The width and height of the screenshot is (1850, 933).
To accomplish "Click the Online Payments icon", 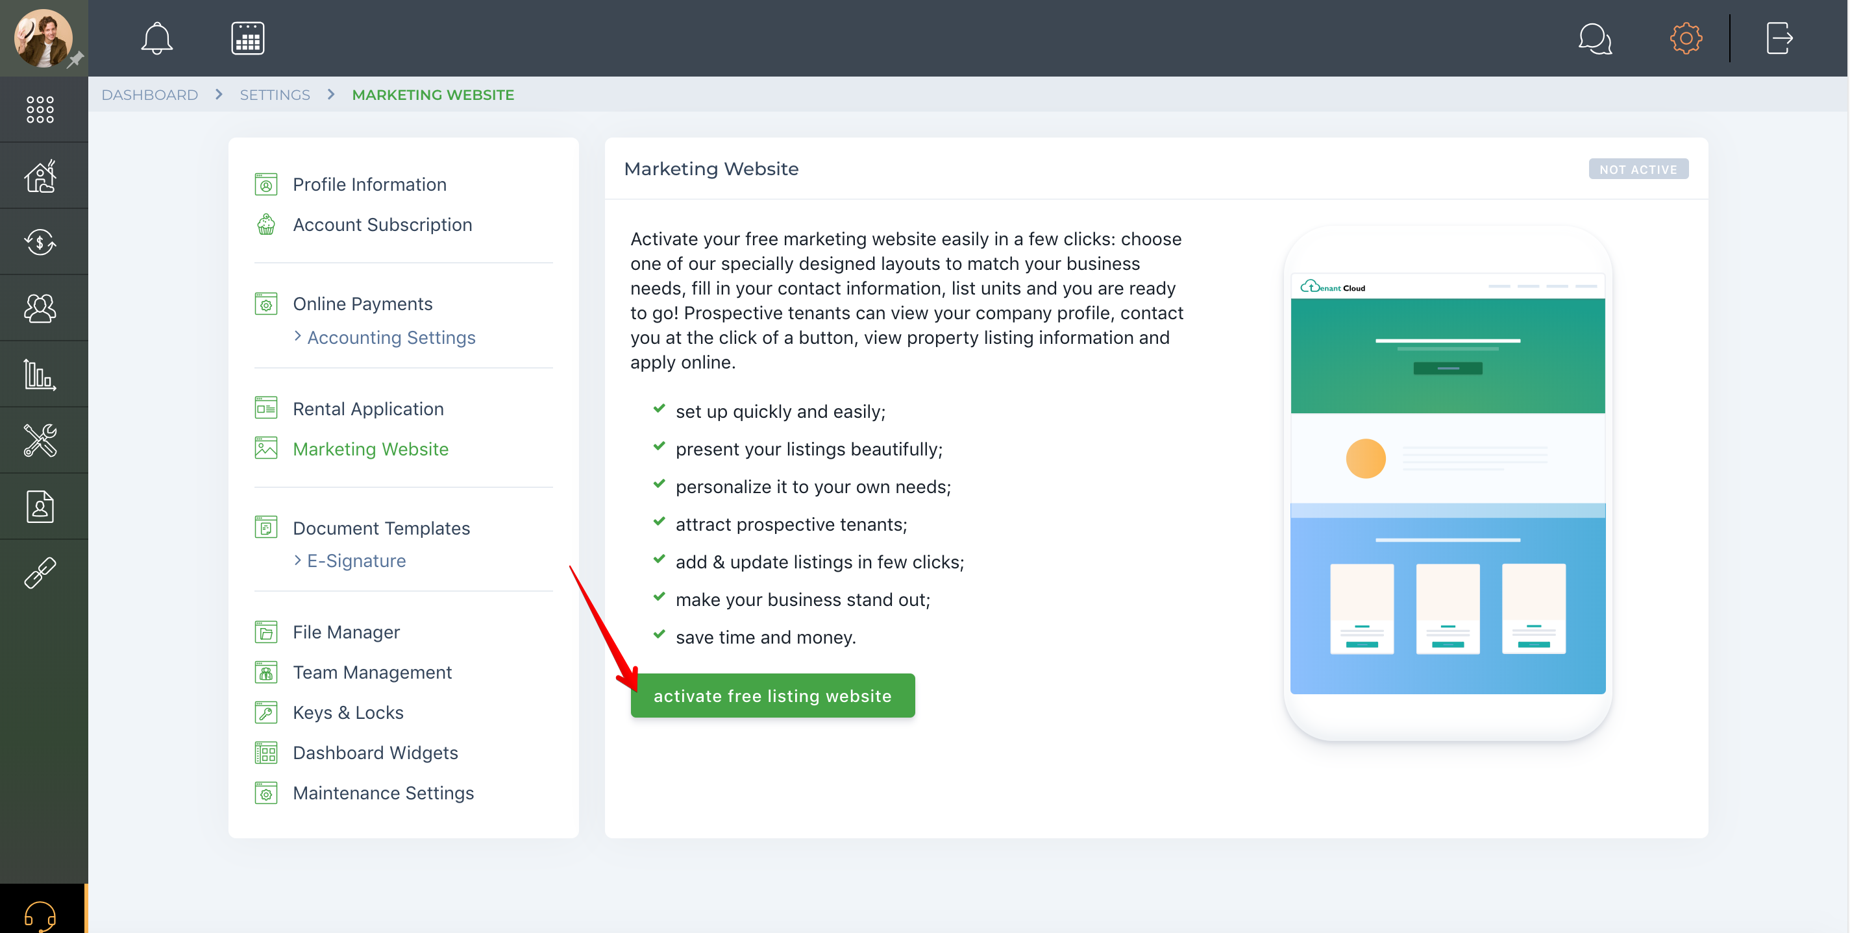I will [265, 304].
